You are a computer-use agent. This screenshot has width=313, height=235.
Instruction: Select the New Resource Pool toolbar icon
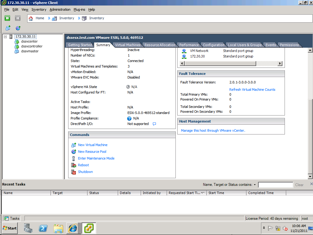[18, 28]
